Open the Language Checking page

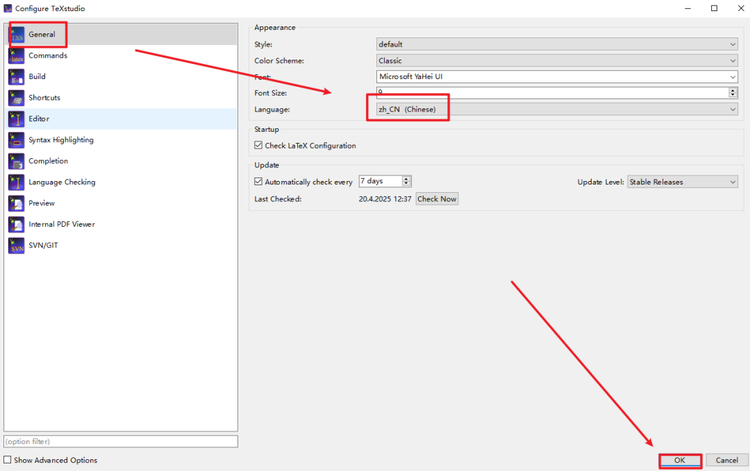(62, 182)
